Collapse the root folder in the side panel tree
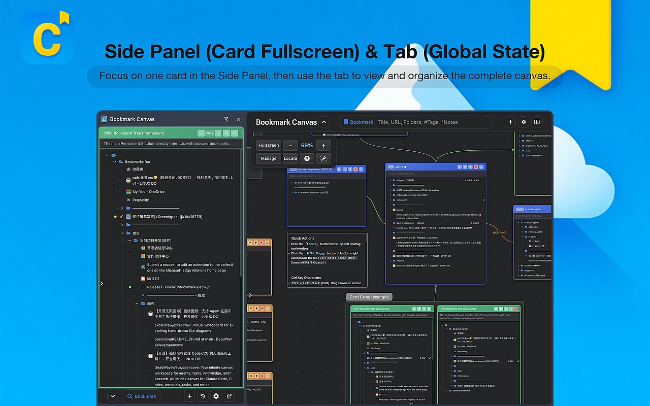Image resolution: width=650 pixels, height=406 pixels. pos(108,155)
